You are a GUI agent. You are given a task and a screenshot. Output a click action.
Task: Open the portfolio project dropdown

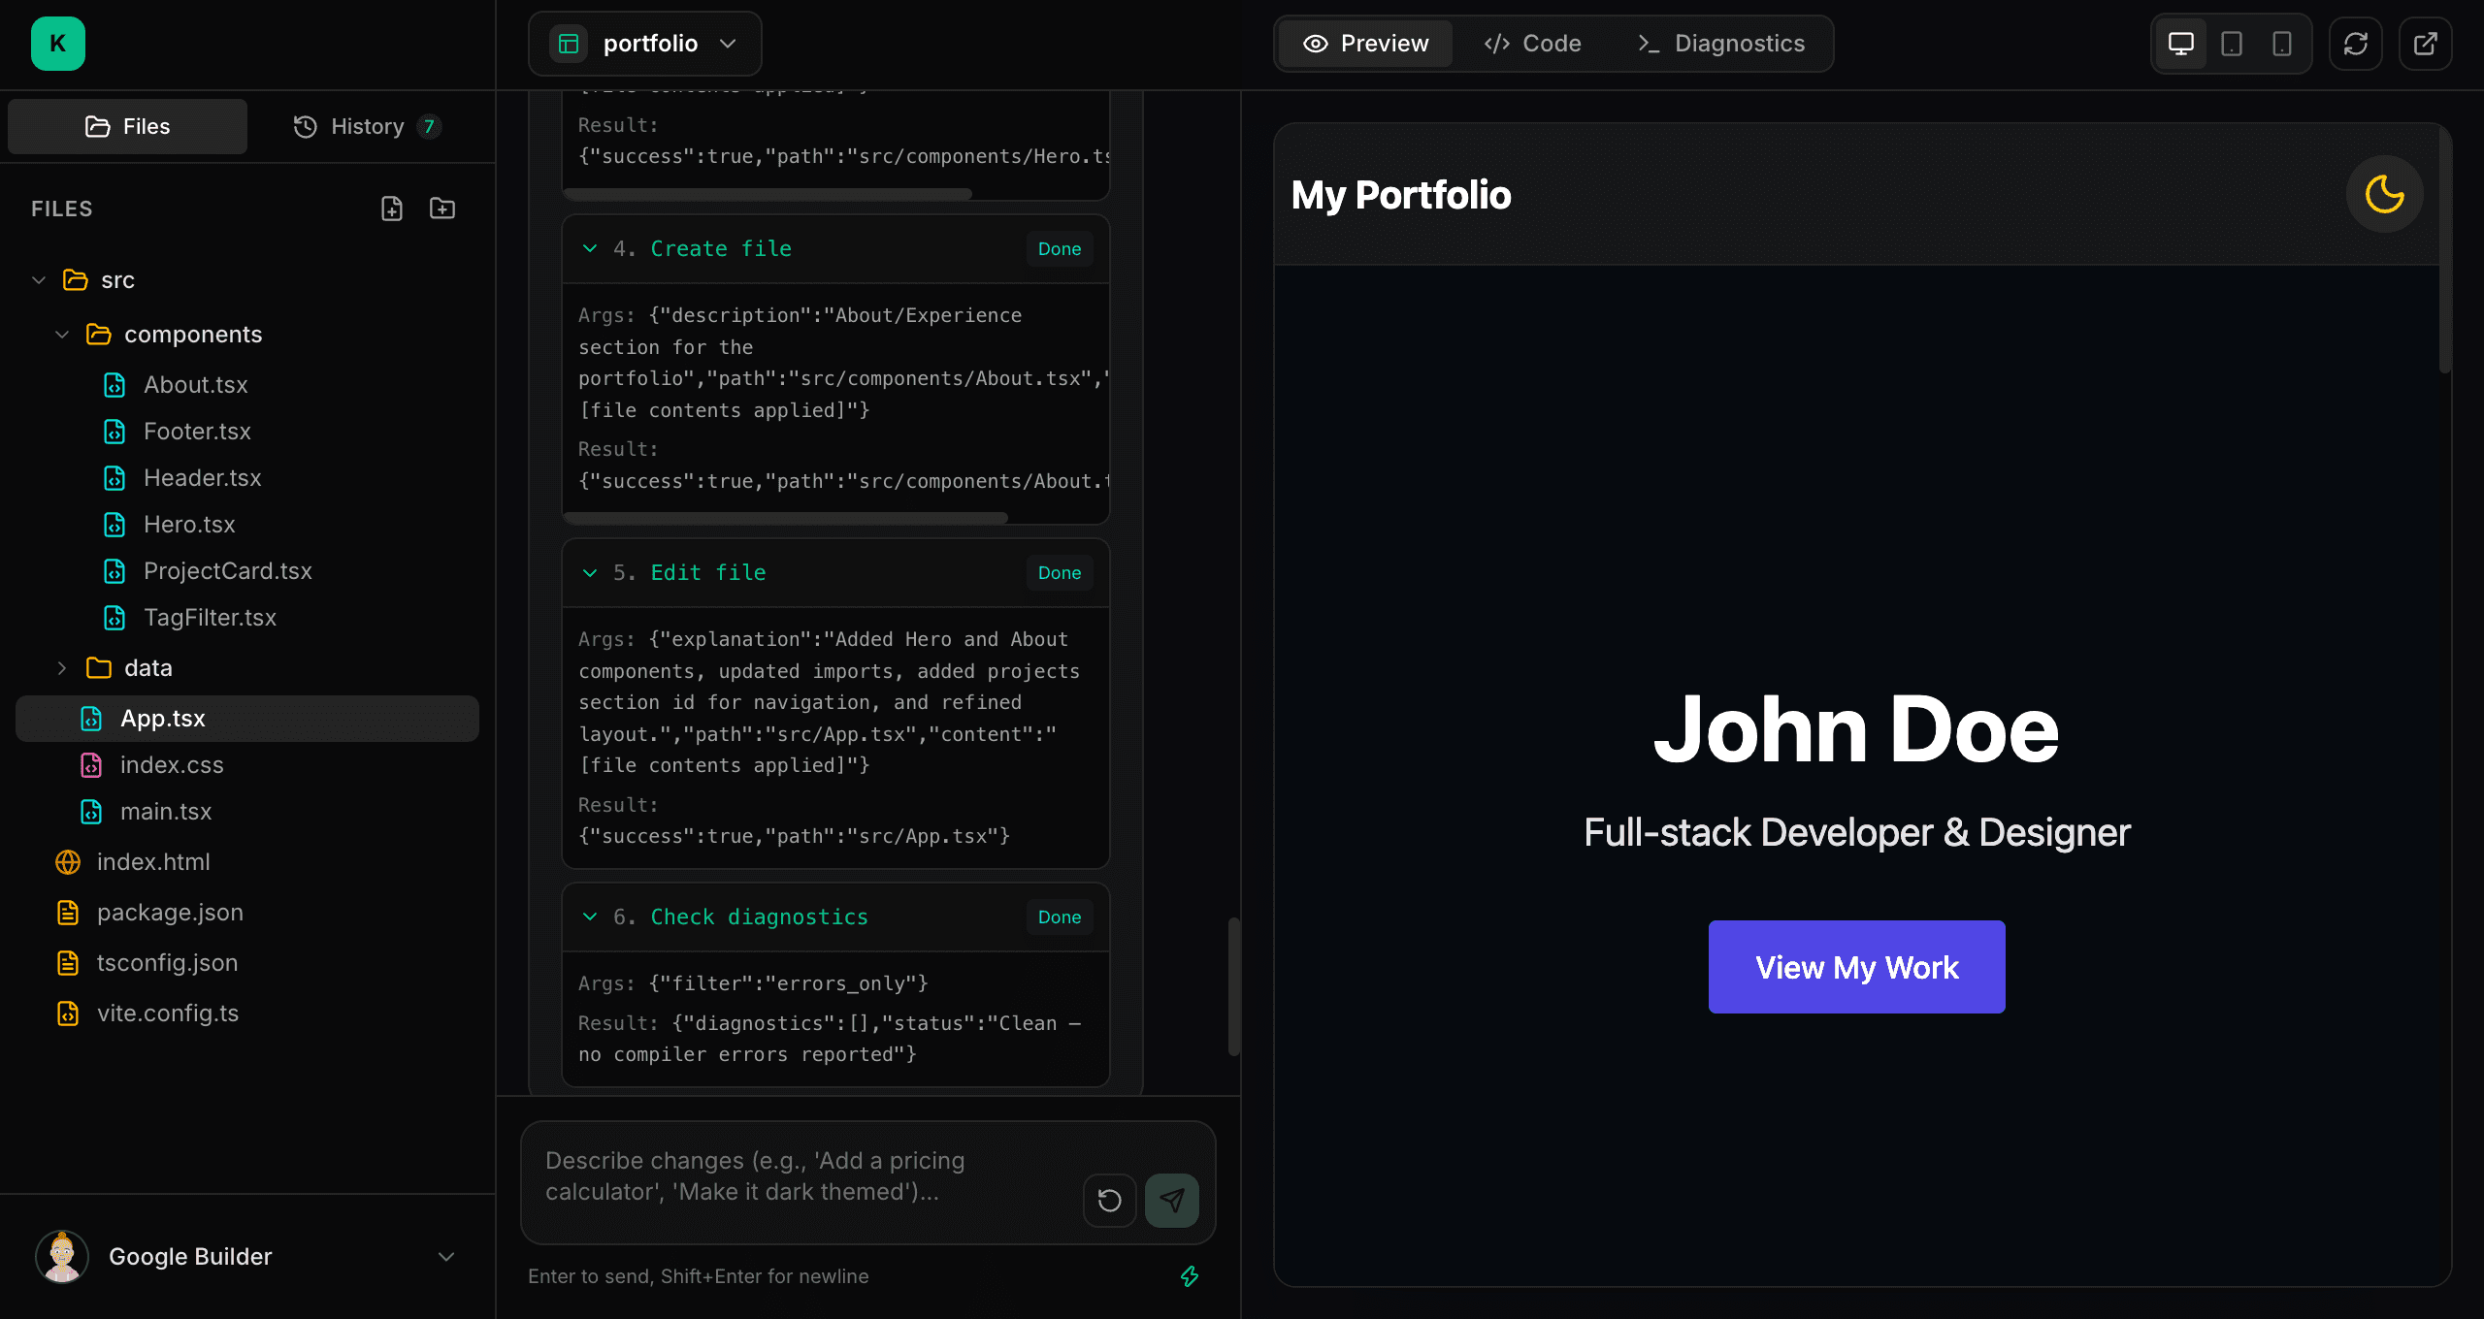pyautogui.click(x=645, y=44)
